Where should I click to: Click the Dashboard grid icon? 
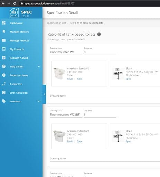[4, 23]
